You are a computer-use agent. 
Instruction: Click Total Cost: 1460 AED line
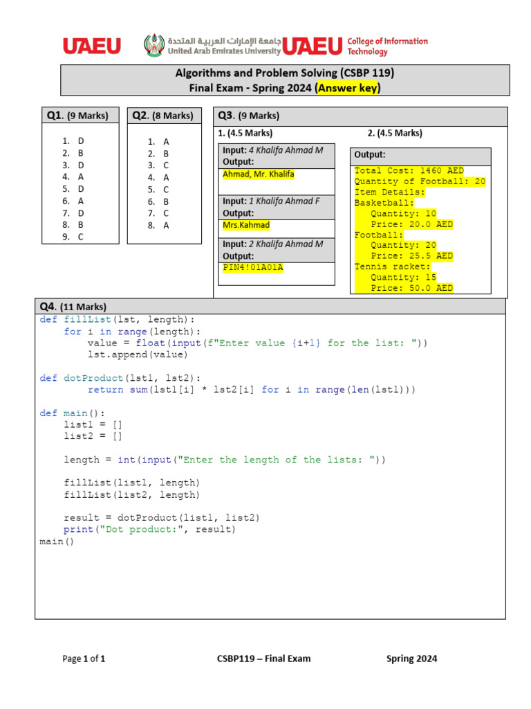coord(409,170)
